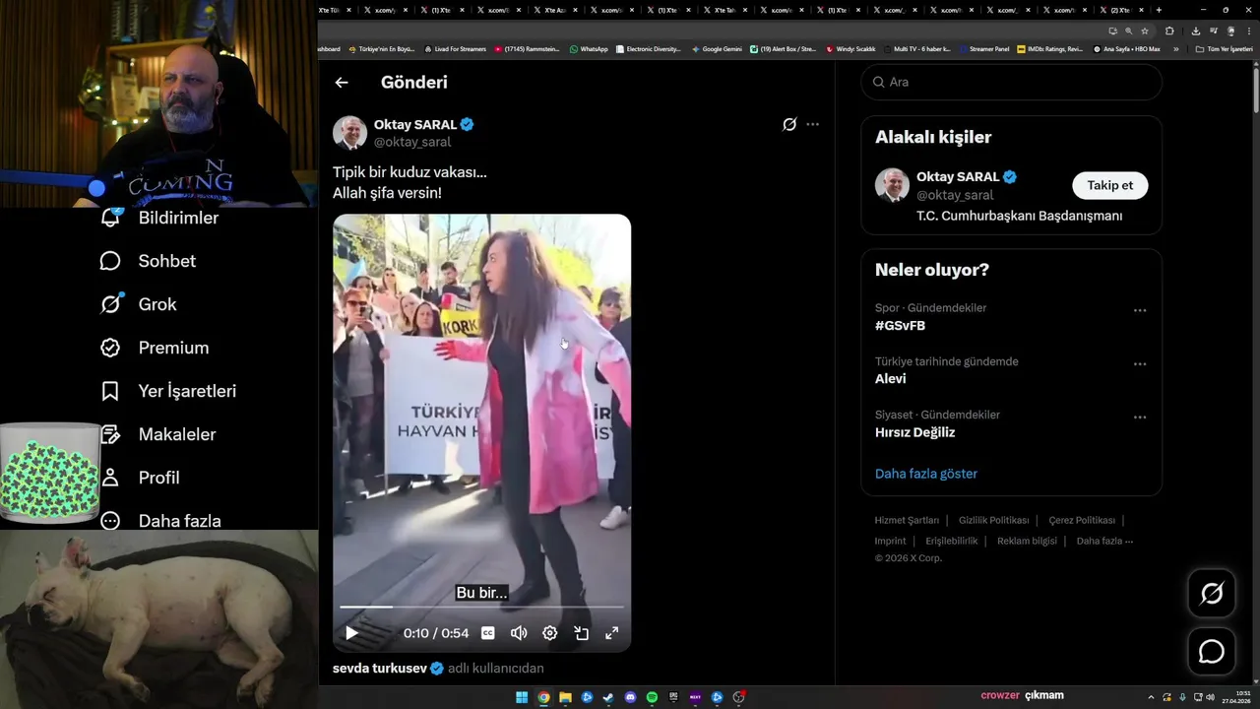Click Daha fazla göster link
This screenshot has width=1260, height=709.
click(x=926, y=474)
